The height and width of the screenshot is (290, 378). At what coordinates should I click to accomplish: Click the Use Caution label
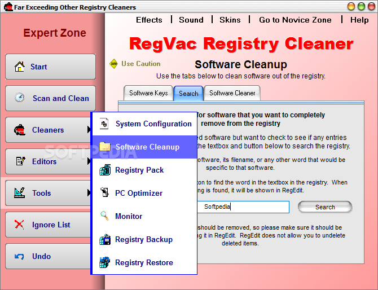pos(141,64)
